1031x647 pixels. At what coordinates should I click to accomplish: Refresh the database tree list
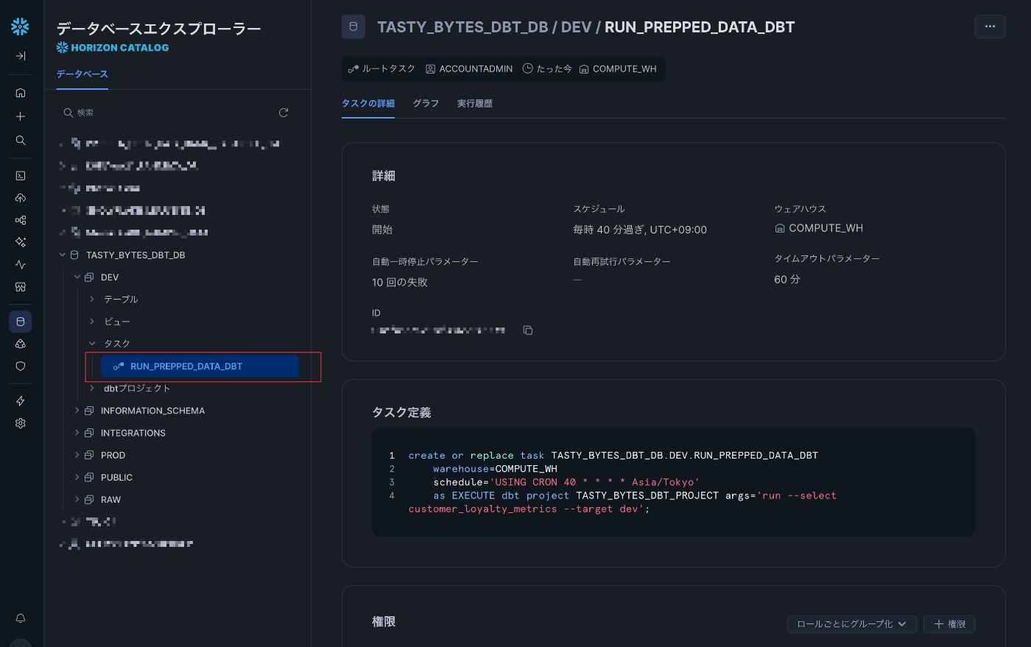point(284,113)
